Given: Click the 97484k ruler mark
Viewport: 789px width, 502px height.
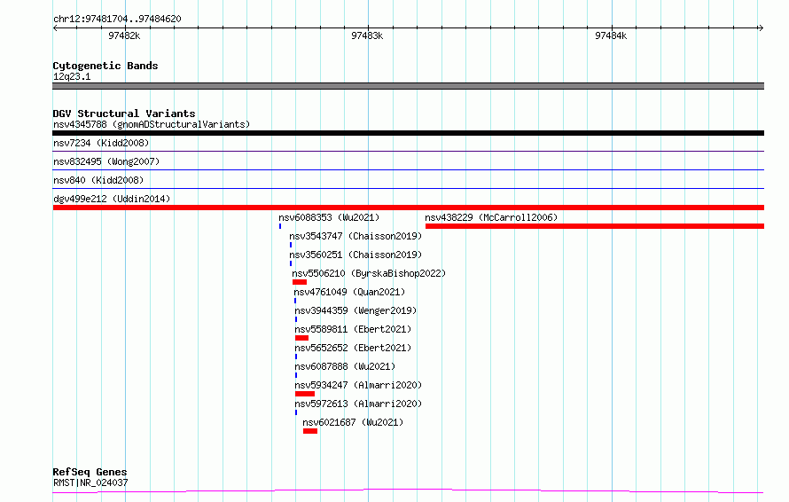Looking at the screenshot, I should point(611,35).
